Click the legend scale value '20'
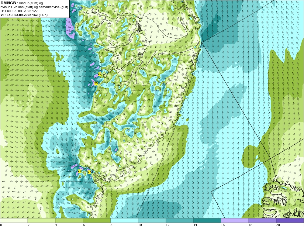Screen dimensions: 304x227 (278, 225)
